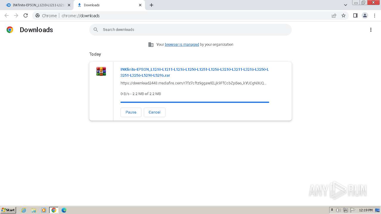This screenshot has height=214, width=381.
Task: Click Show desktop button
Action: pyautogui.click(x=378, y=210)
